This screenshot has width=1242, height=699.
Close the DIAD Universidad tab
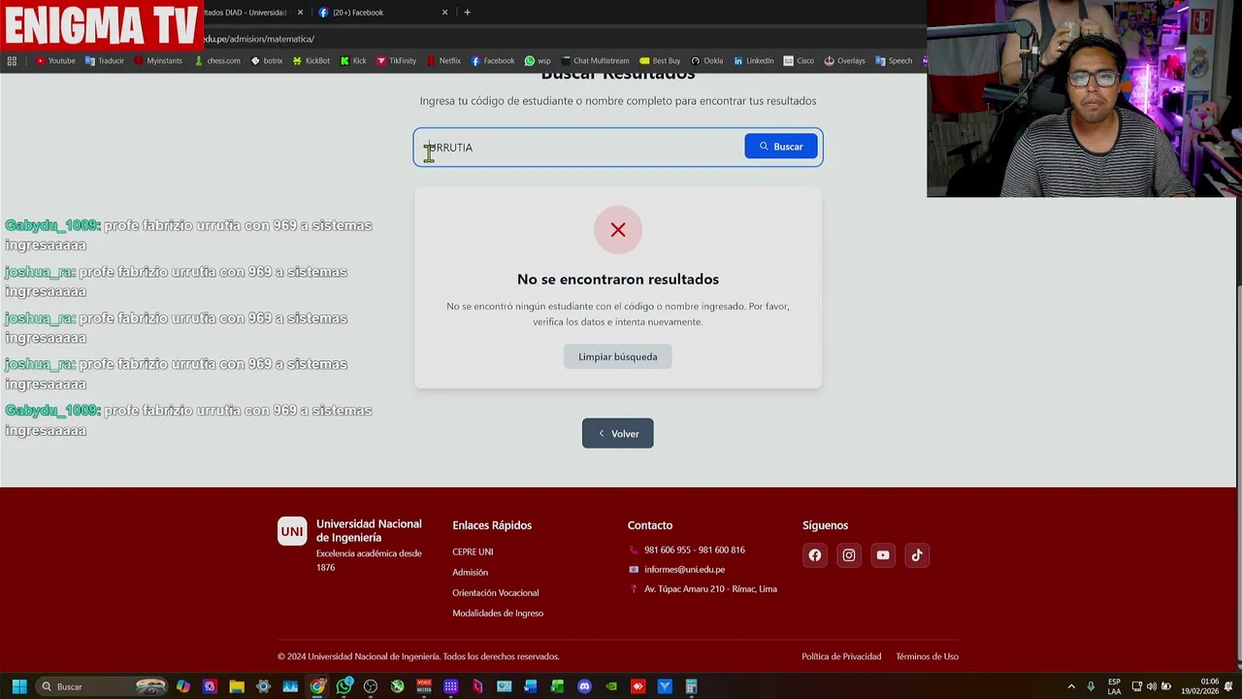[x=300, y=13]
